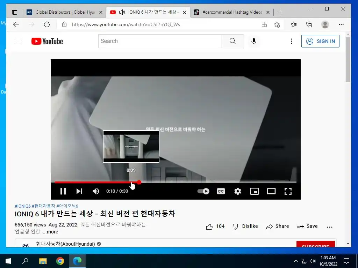Open the #아이오닉6 hashtag link
The image size is (358, 268).
(x=67, y=206)
